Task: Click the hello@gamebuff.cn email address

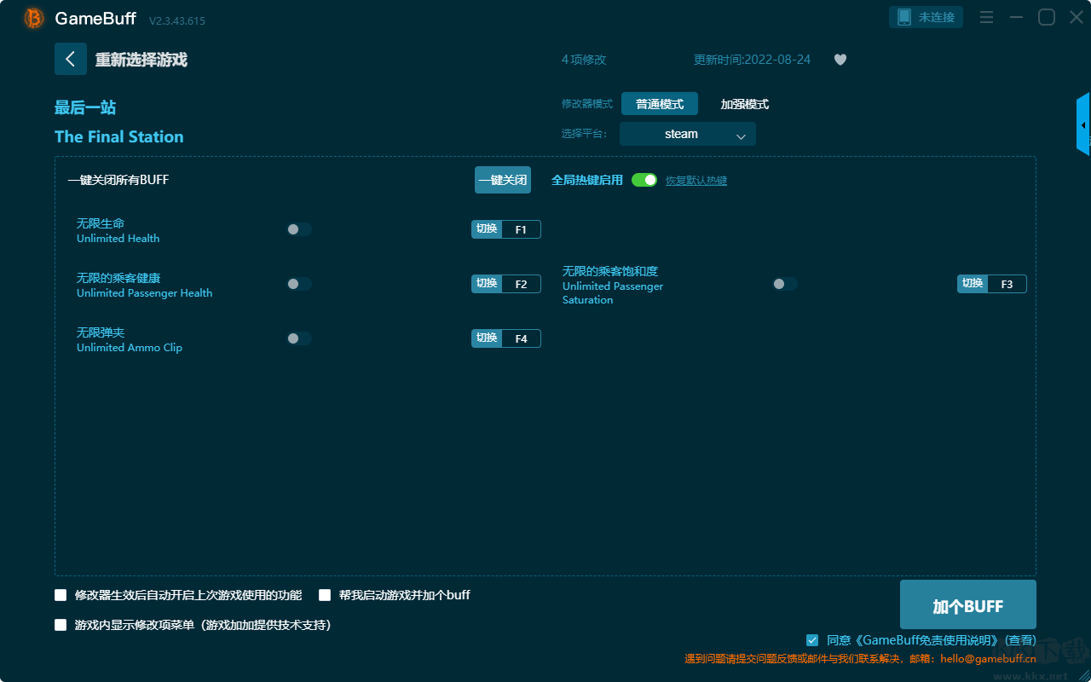Action: point(989,659)
